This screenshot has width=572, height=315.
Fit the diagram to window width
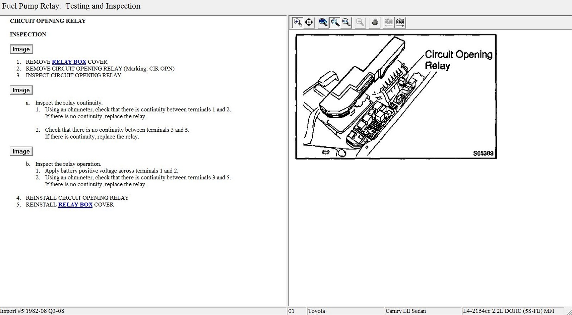click(346, 23)
